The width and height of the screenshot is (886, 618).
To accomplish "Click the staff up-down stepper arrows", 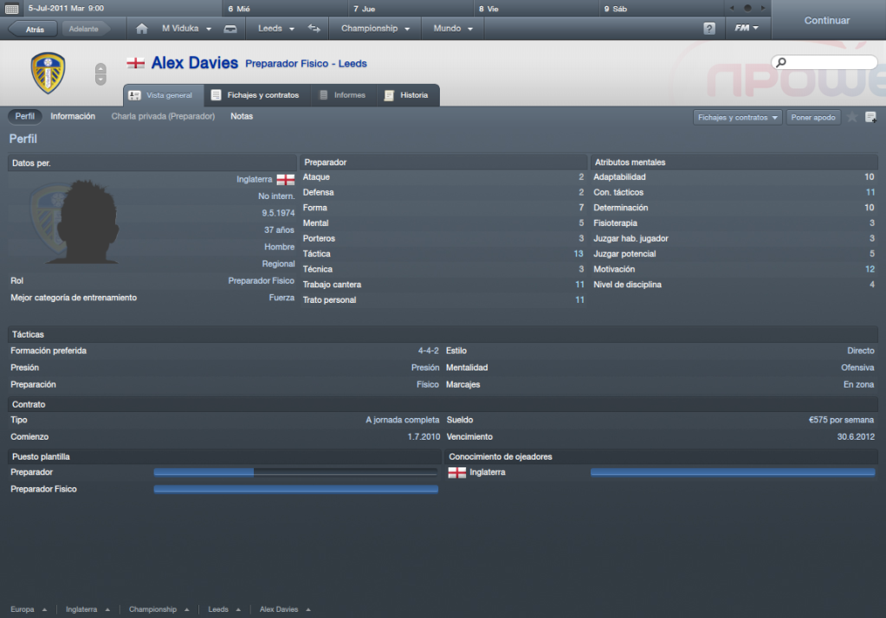I will 100,74.
